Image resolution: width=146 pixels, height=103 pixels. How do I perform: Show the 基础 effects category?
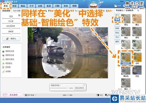point(117,19)
